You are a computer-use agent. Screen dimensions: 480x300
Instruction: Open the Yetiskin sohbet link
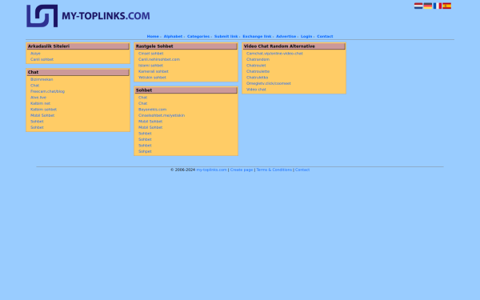tap(152, 78)
